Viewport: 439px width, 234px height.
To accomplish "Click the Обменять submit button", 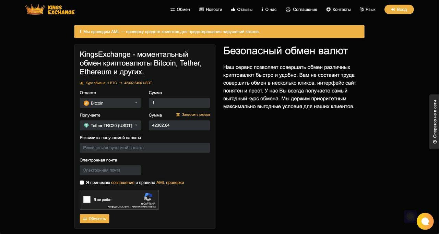I will (x=95, y=219).
